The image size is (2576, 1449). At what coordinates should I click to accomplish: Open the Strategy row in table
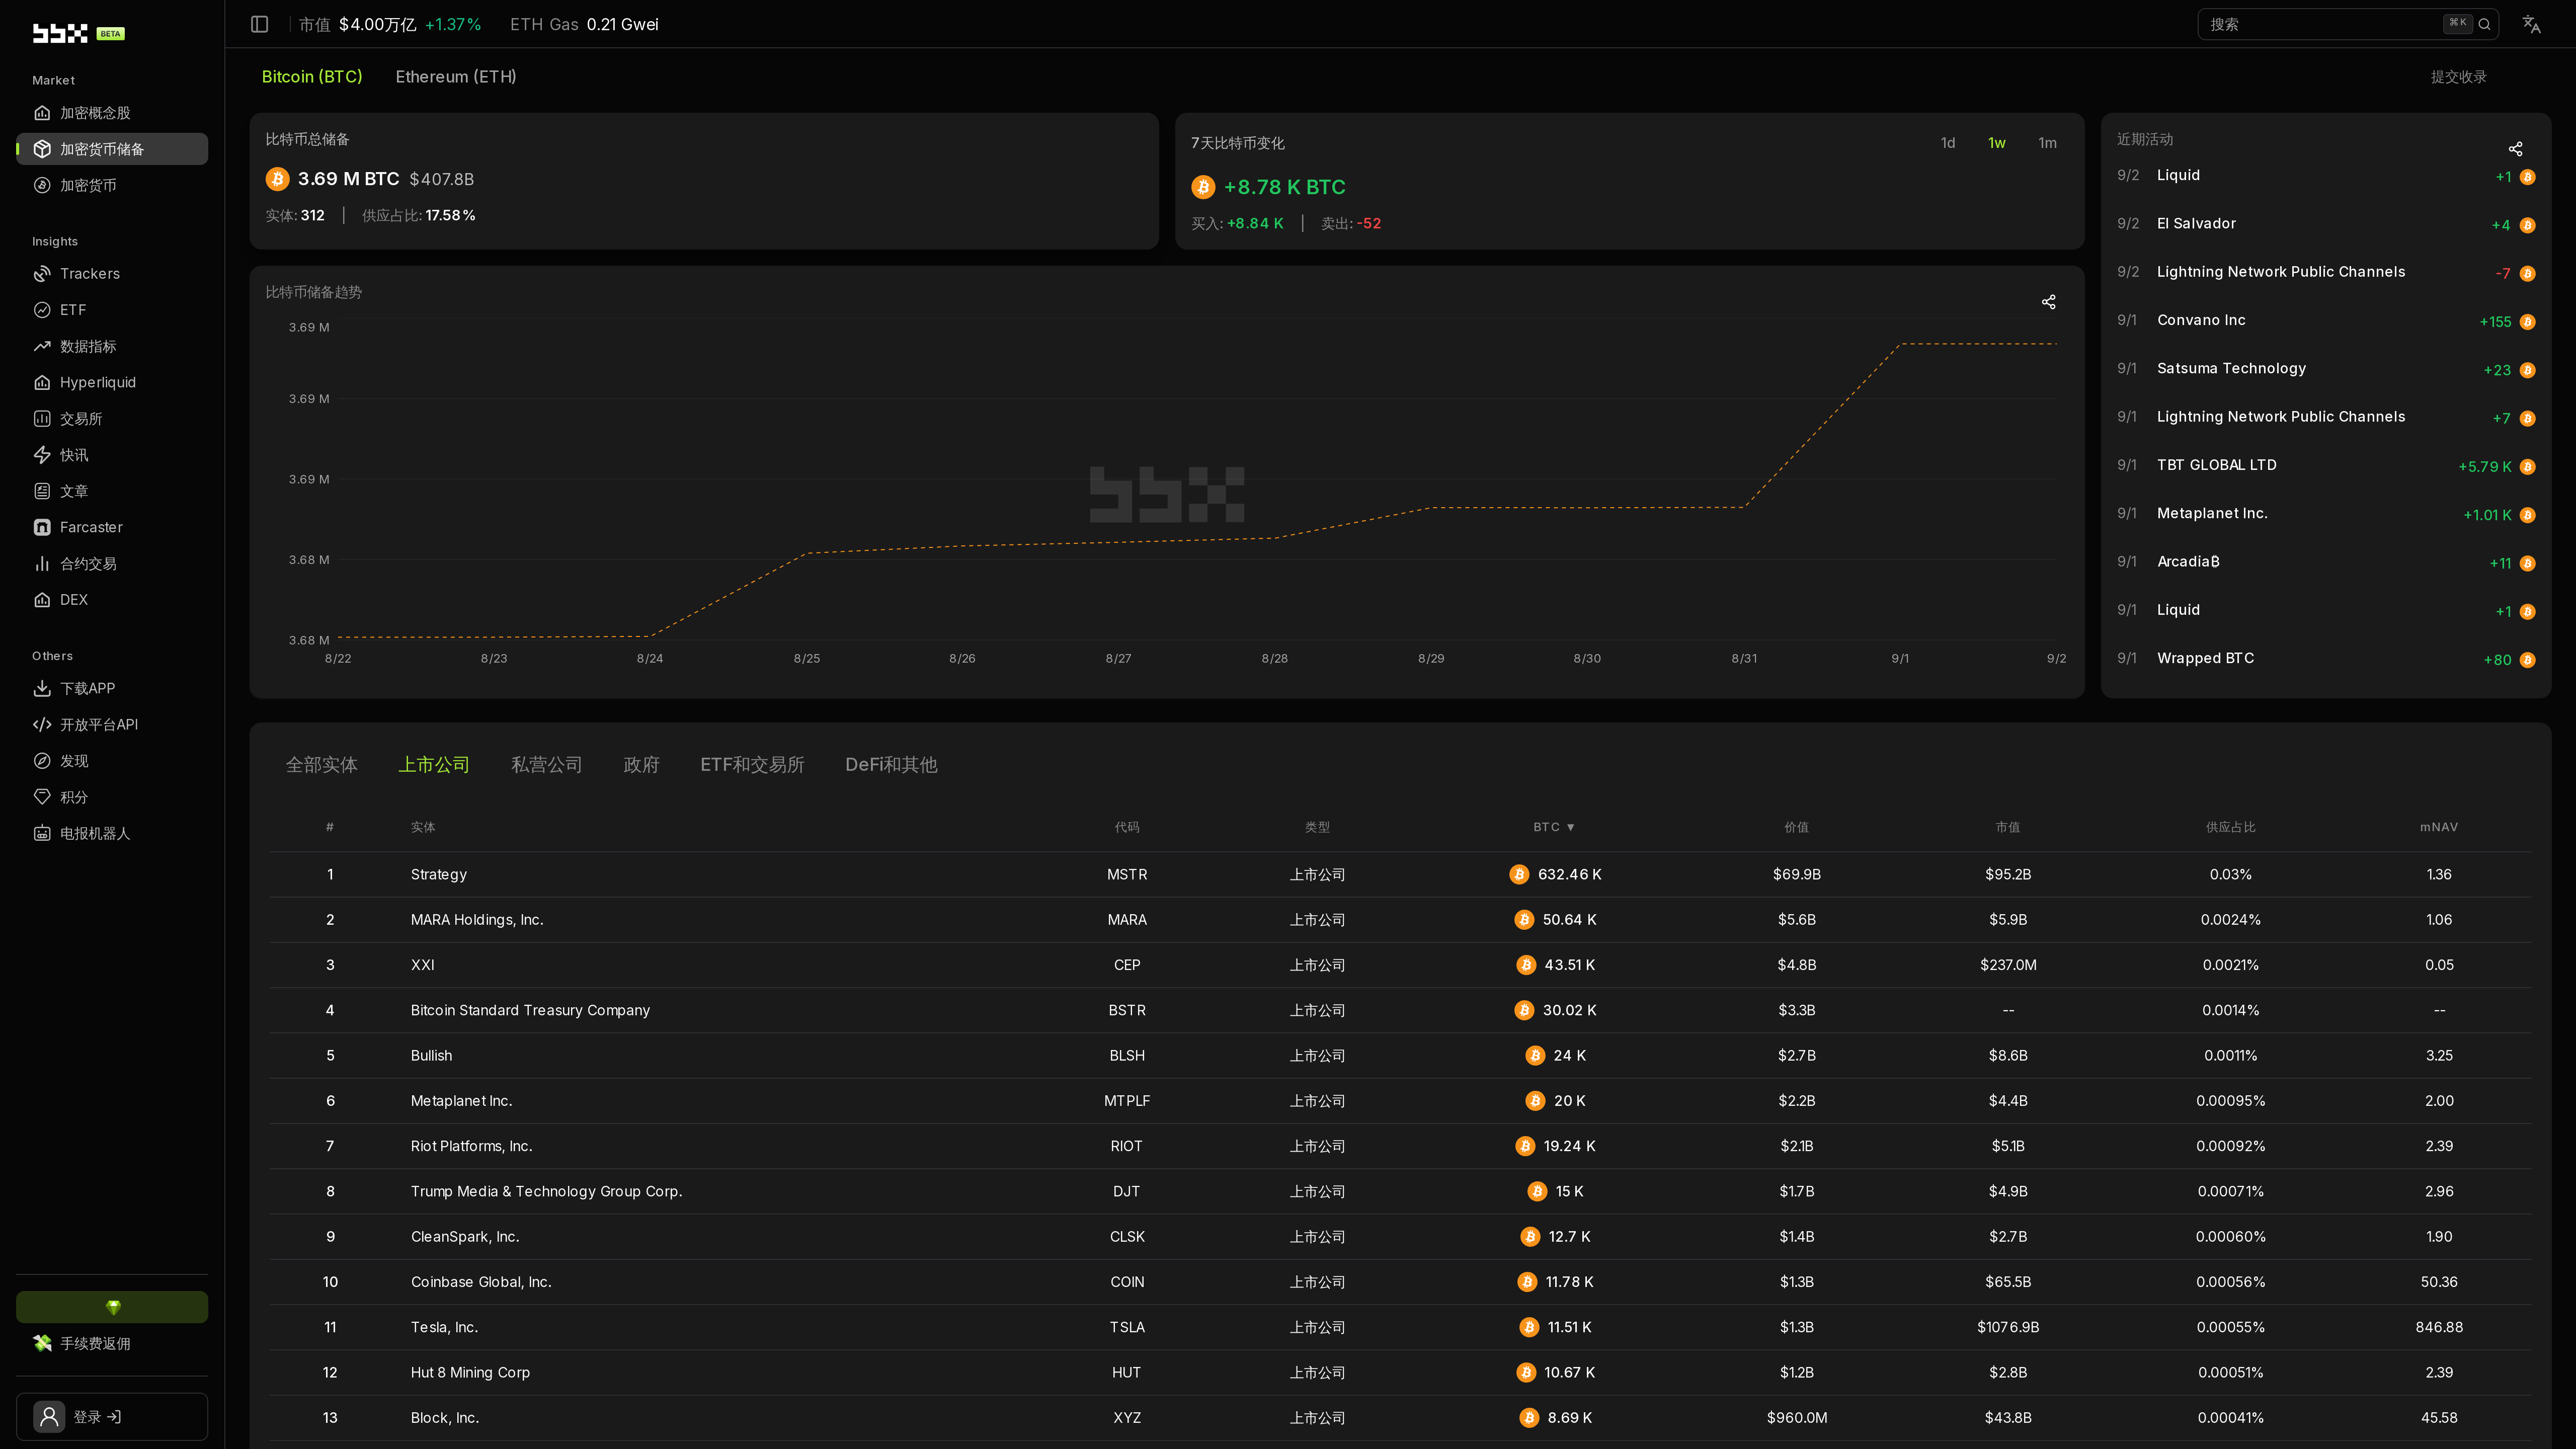point(1399,874)
